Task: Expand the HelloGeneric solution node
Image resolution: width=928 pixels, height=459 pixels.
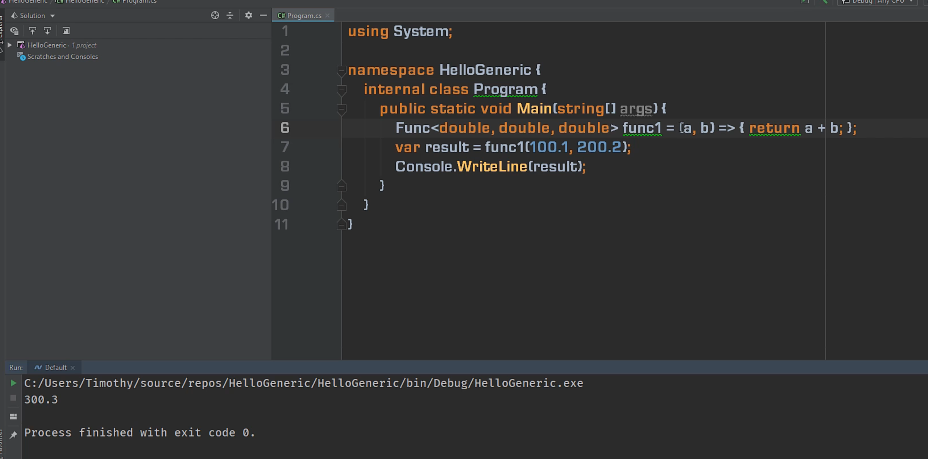Action: point(10,45)
